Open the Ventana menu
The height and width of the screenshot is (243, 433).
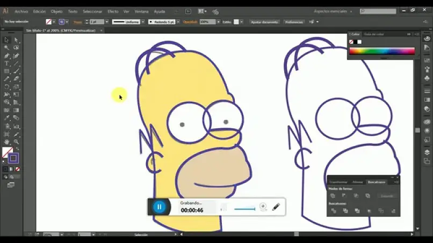tap(141, 12)
